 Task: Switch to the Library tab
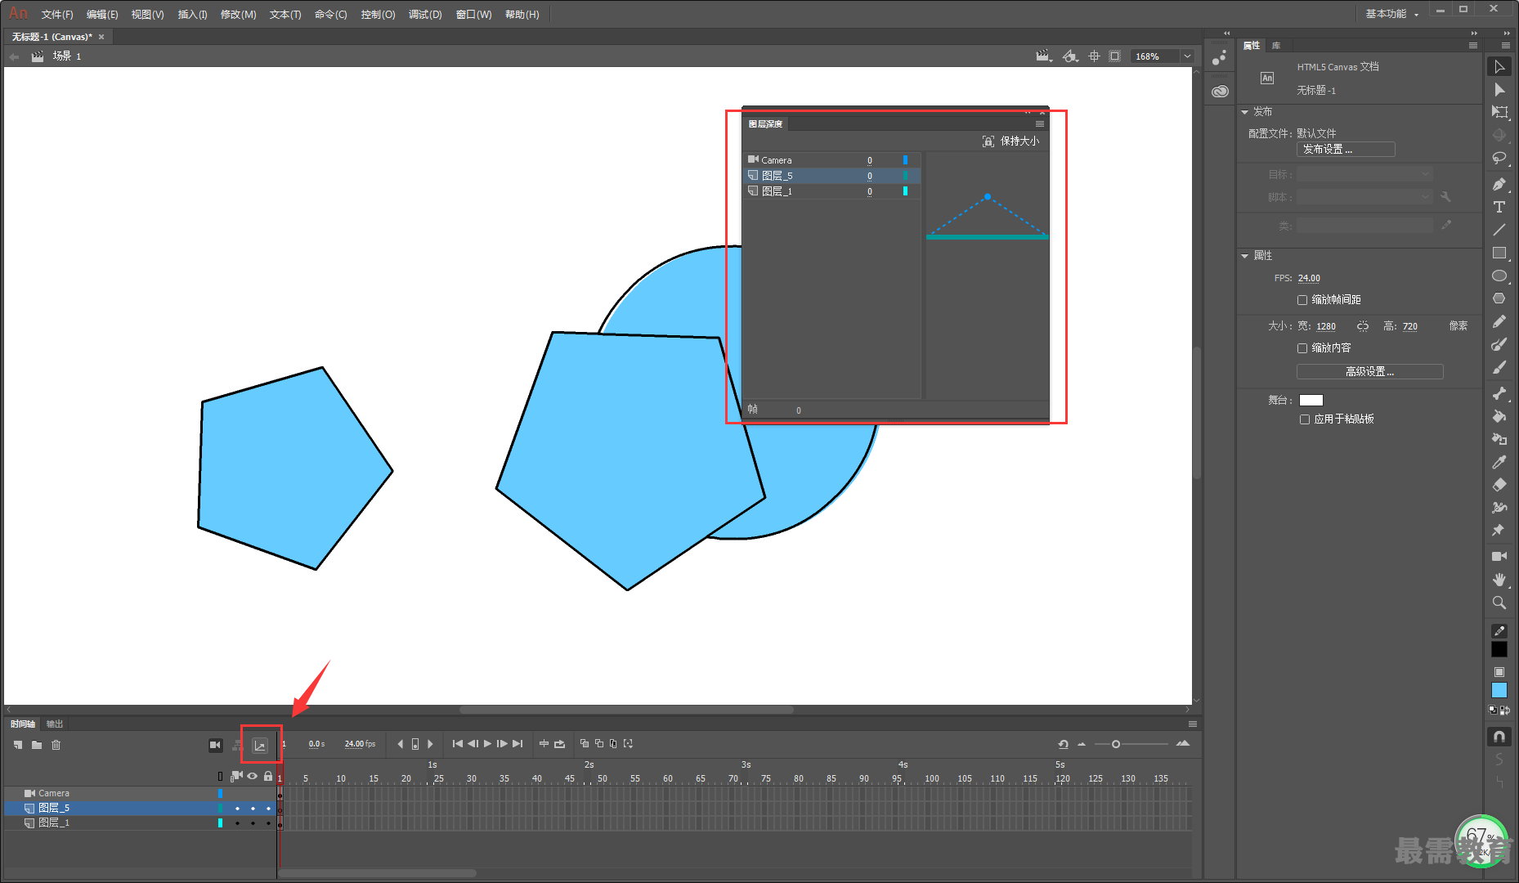pos(1276,46)
